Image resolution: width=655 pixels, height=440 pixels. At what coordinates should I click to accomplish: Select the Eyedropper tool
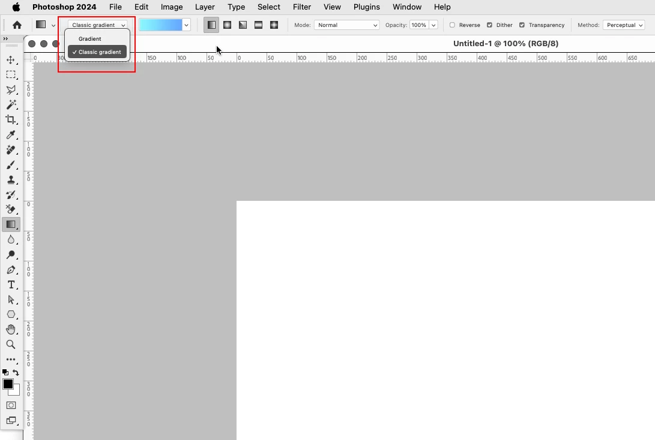(x=11, y=135)
